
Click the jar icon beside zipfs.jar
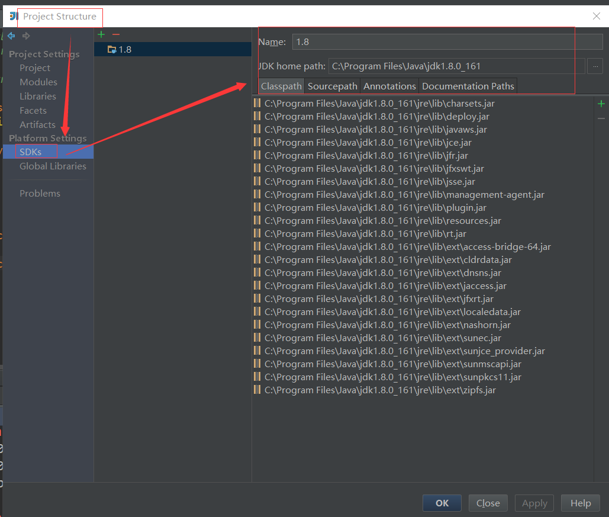tap(257, 390)
